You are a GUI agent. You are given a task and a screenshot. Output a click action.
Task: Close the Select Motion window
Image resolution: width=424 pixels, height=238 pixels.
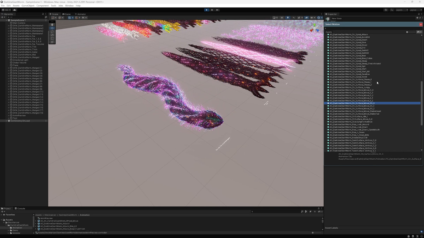click(421, 24)
